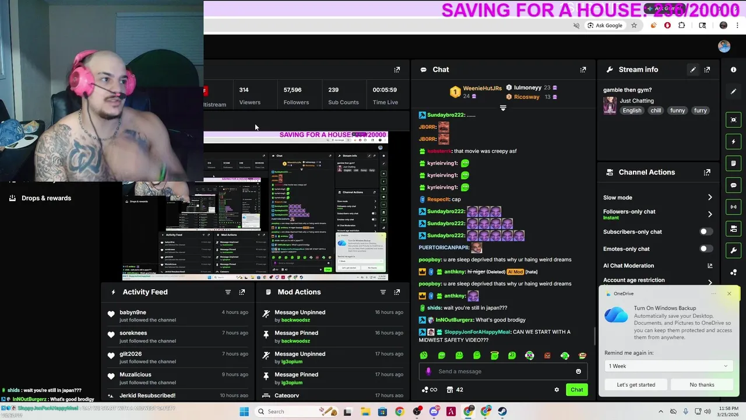
Task: Pop out the Channel Actions panel
Action: 707,172
